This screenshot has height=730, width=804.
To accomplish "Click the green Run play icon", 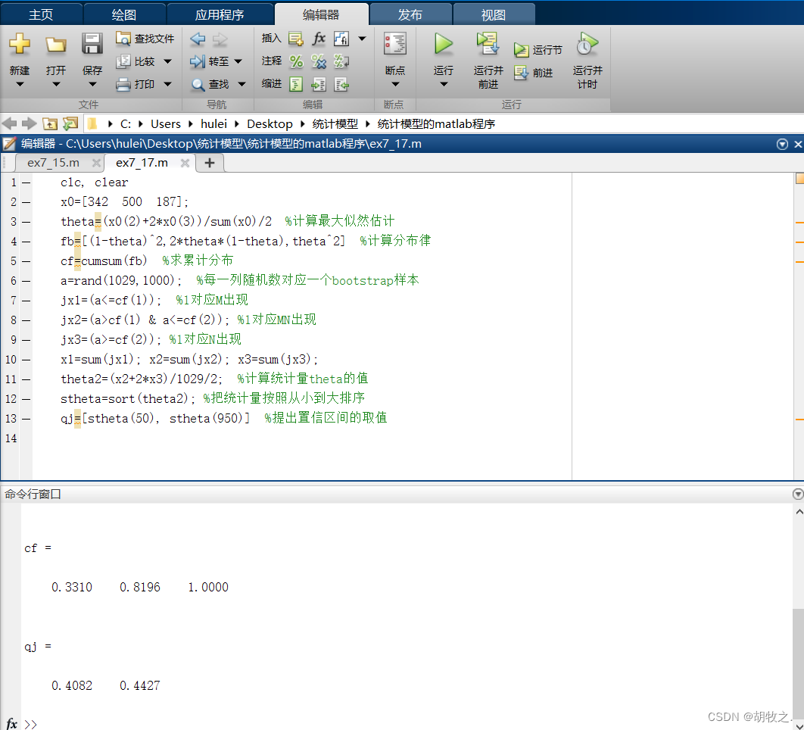I will pos(444,44).
